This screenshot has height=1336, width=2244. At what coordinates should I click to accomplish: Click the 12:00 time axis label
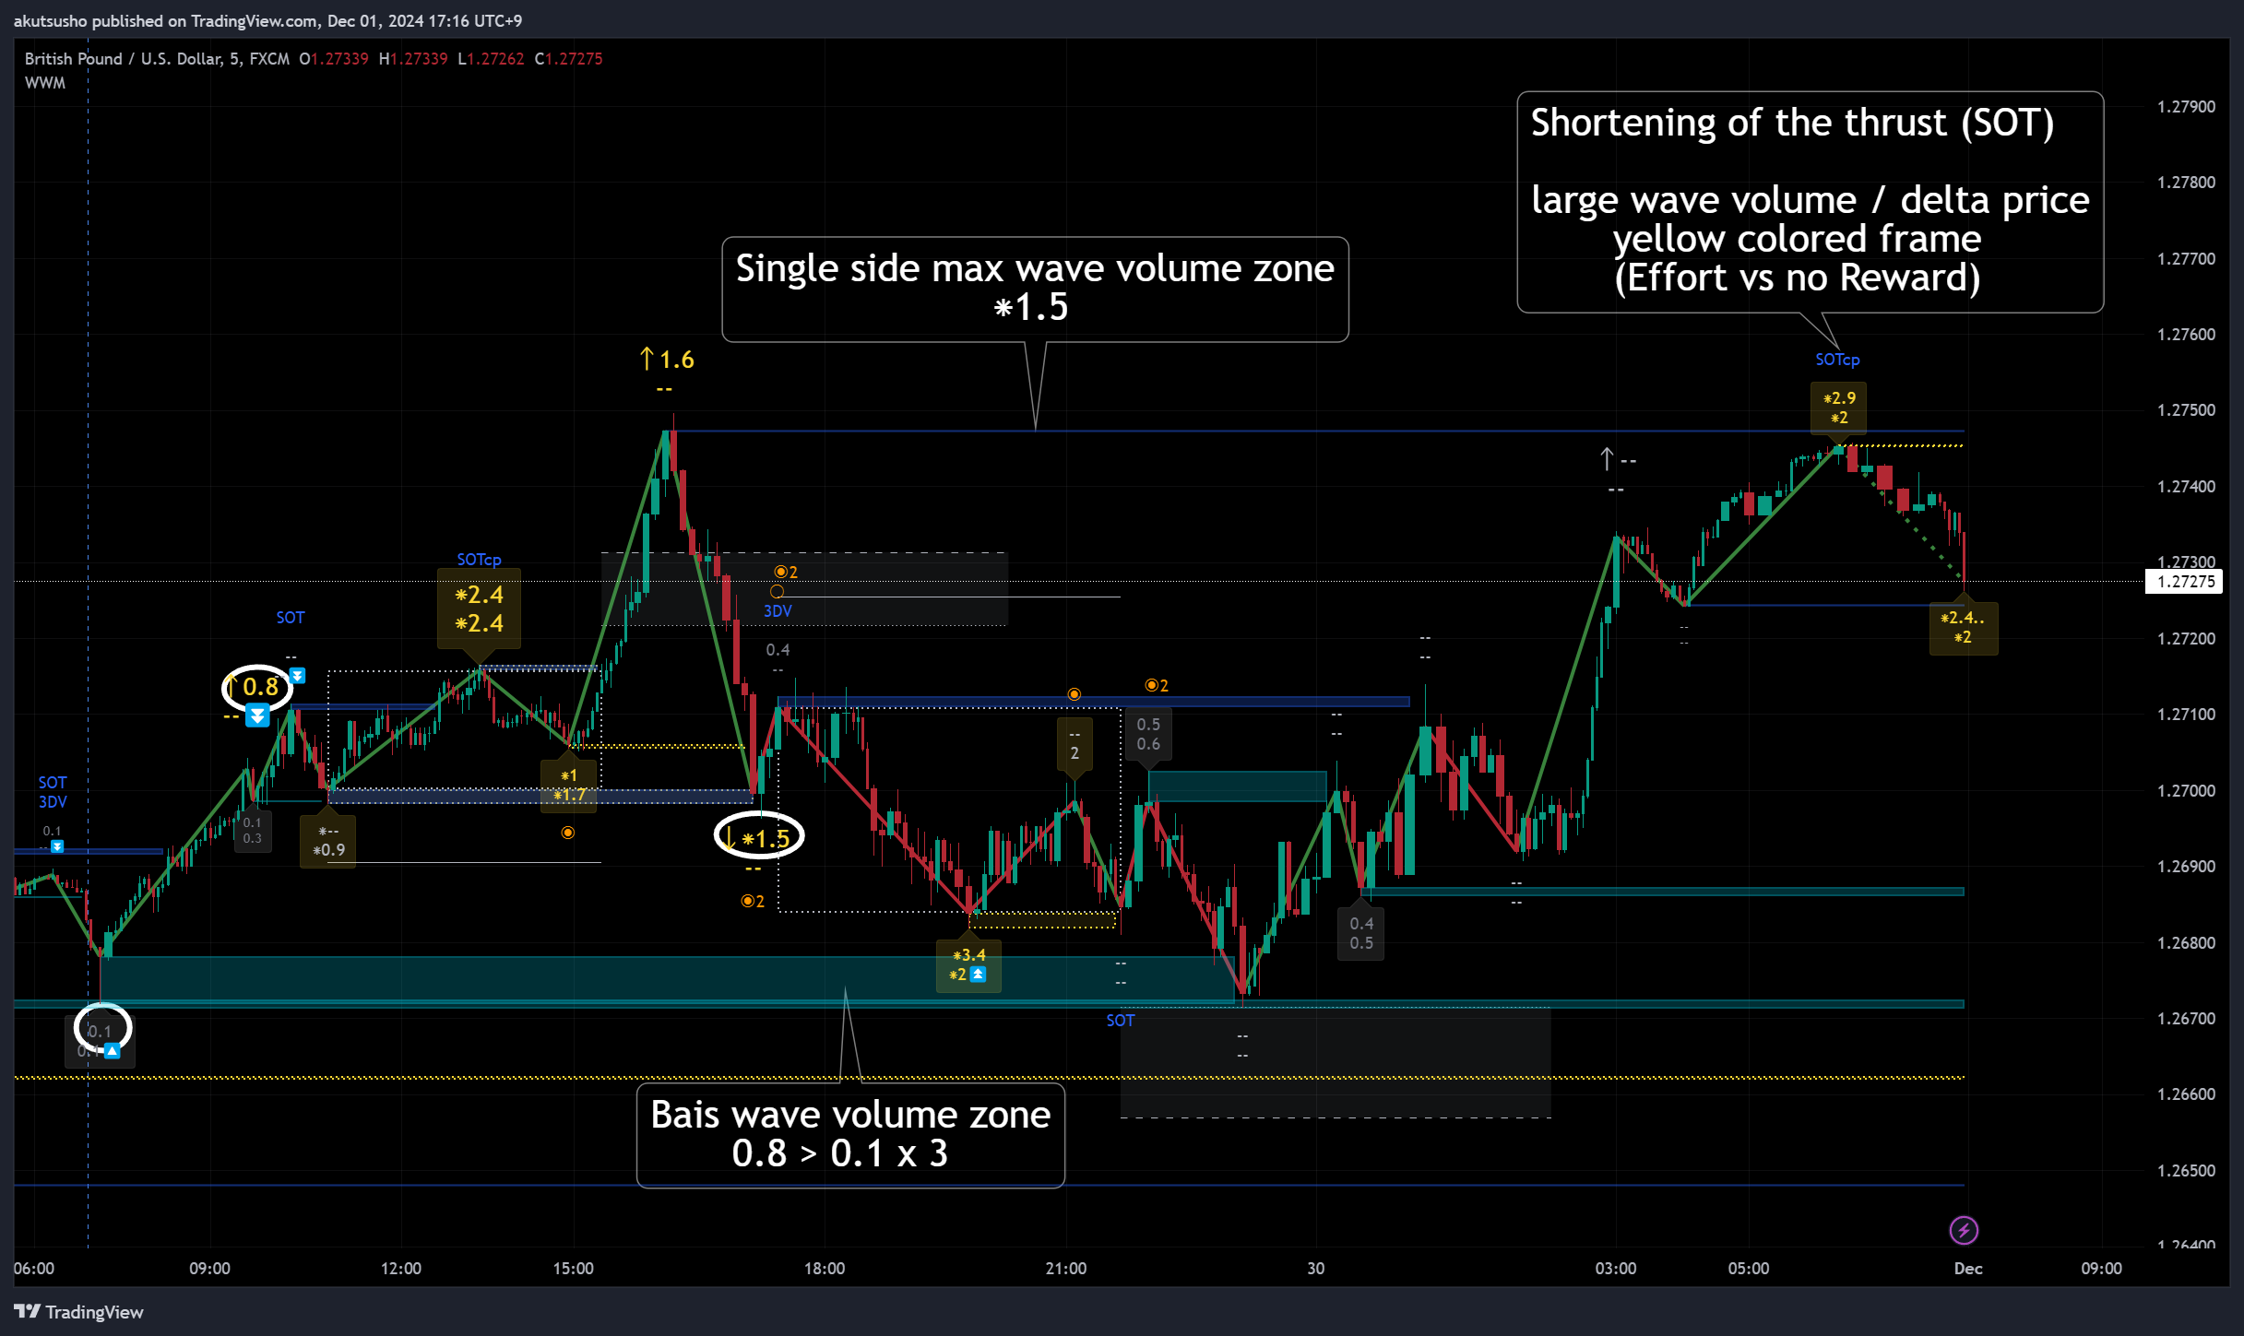[x=401, y=1269]
